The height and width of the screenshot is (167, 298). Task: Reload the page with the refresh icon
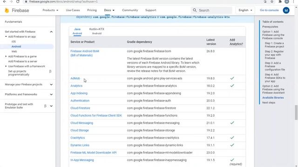18,1
